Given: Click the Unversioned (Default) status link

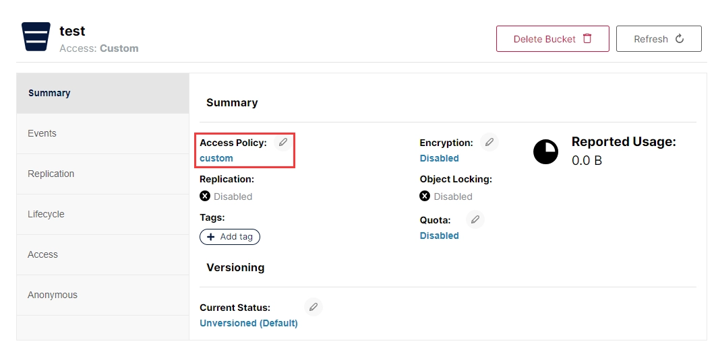Looking at the screenshot, I should point(249,323).
